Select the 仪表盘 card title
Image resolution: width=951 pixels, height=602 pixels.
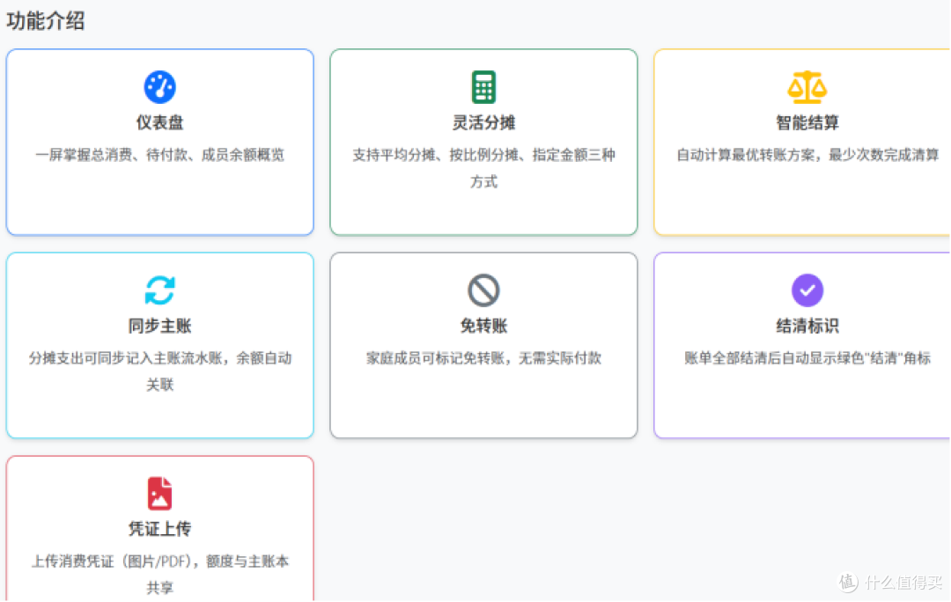159,122
